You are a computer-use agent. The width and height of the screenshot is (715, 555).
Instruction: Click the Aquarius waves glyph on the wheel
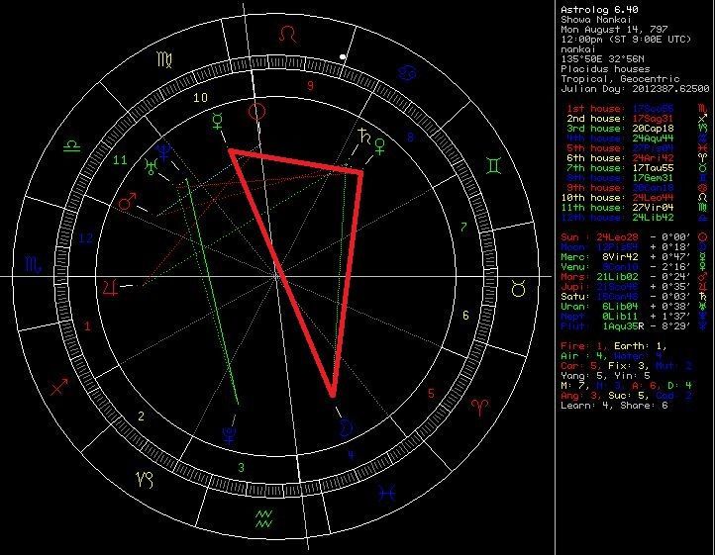[x=263, y=519]
